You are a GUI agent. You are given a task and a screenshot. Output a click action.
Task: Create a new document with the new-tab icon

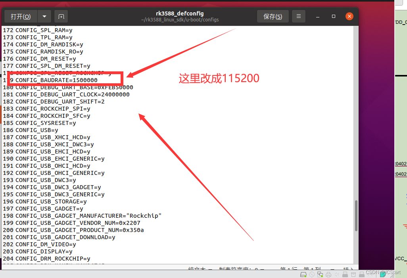click(x=61, y=17)
